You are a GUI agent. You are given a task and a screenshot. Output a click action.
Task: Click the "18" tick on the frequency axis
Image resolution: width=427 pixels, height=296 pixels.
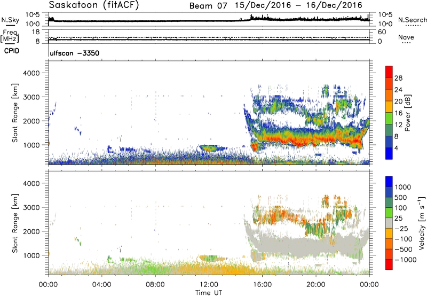[36, 32]
